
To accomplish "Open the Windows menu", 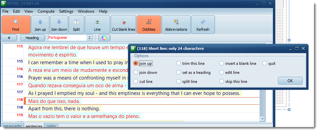I will click(86, 11).
